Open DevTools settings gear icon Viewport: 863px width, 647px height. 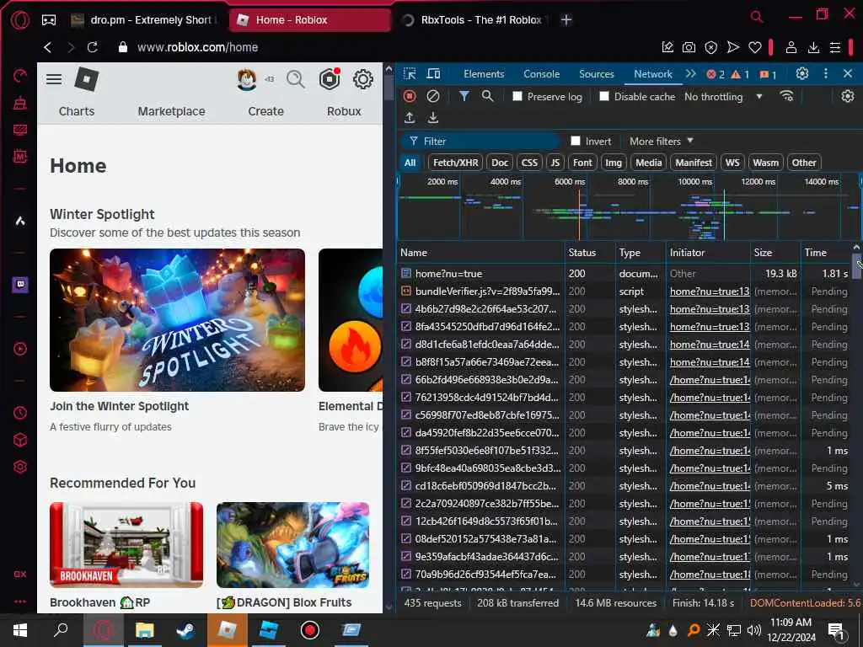coord(802,74)
